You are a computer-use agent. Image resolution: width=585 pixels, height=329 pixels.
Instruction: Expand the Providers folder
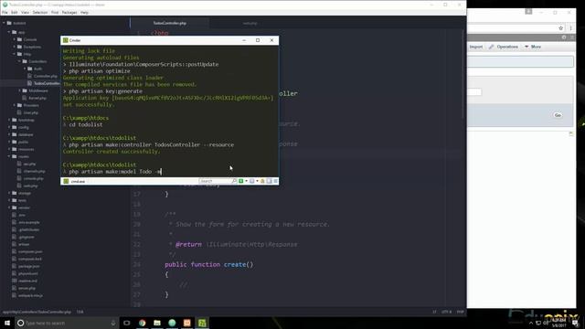[x=15, y=105]
